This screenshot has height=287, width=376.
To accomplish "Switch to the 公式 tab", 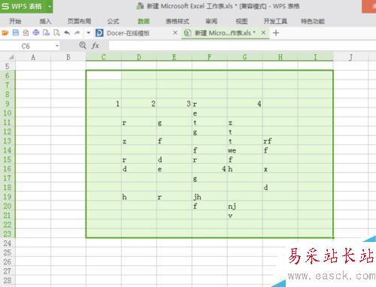I will coord(113,21).
